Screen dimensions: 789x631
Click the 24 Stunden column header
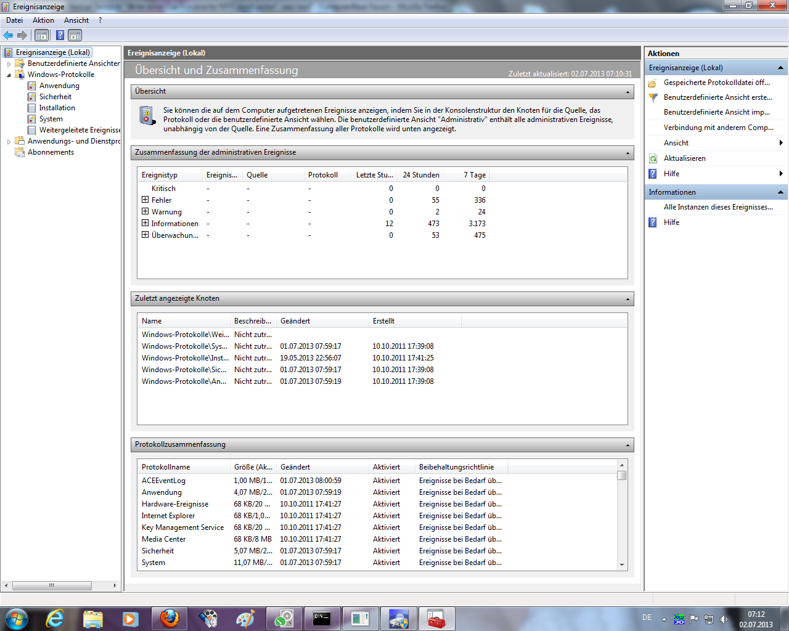click(420, 175)
